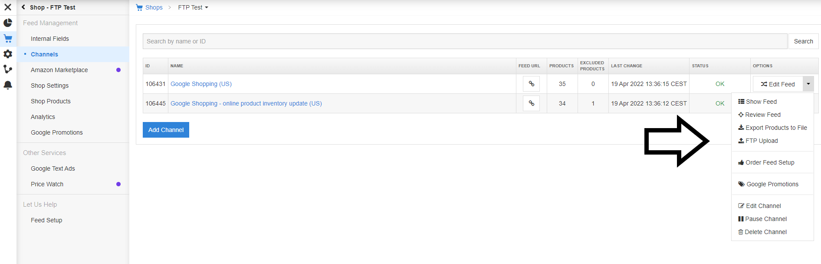Click the branch workflow sidebar icon

8,69
